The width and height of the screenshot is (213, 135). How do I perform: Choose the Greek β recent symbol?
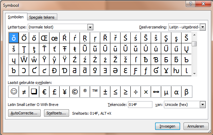pos(186,92)
